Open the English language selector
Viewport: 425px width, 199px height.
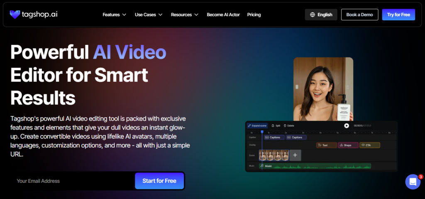(x=321, y=15)
